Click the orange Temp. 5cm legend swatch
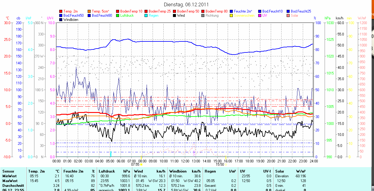This screenshot has width=374, height=191. [89, 11]
